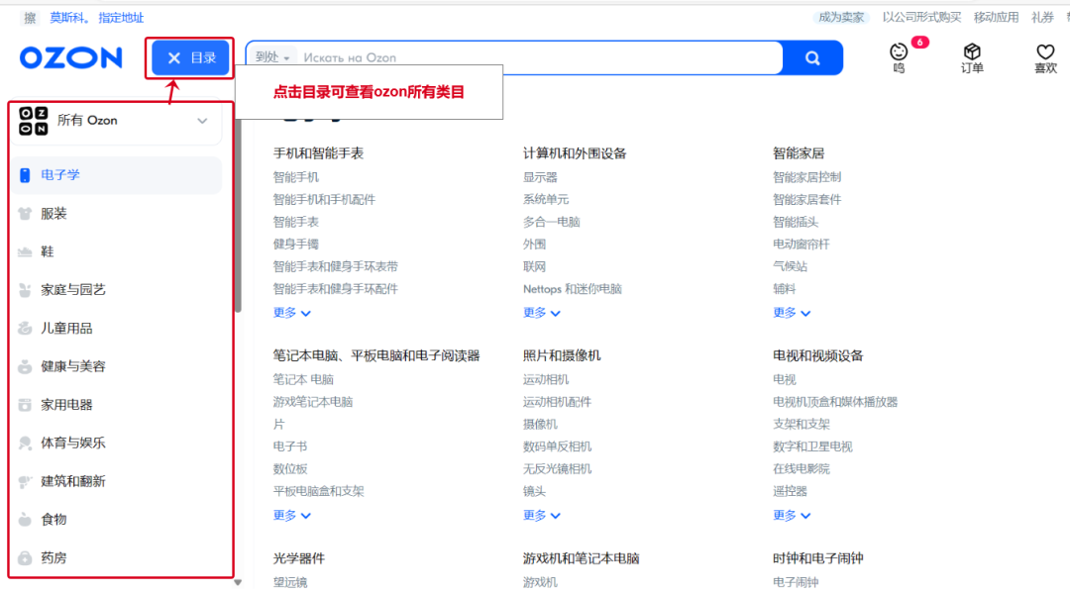The height and width of the screenshot is (594, 1070).
Task: Open 电子学 category label
Action: [x=60, y=175]
